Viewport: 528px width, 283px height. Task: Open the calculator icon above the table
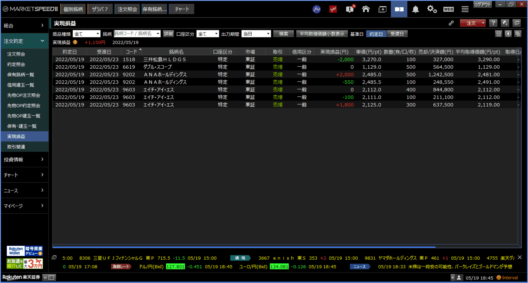(498, 34)
